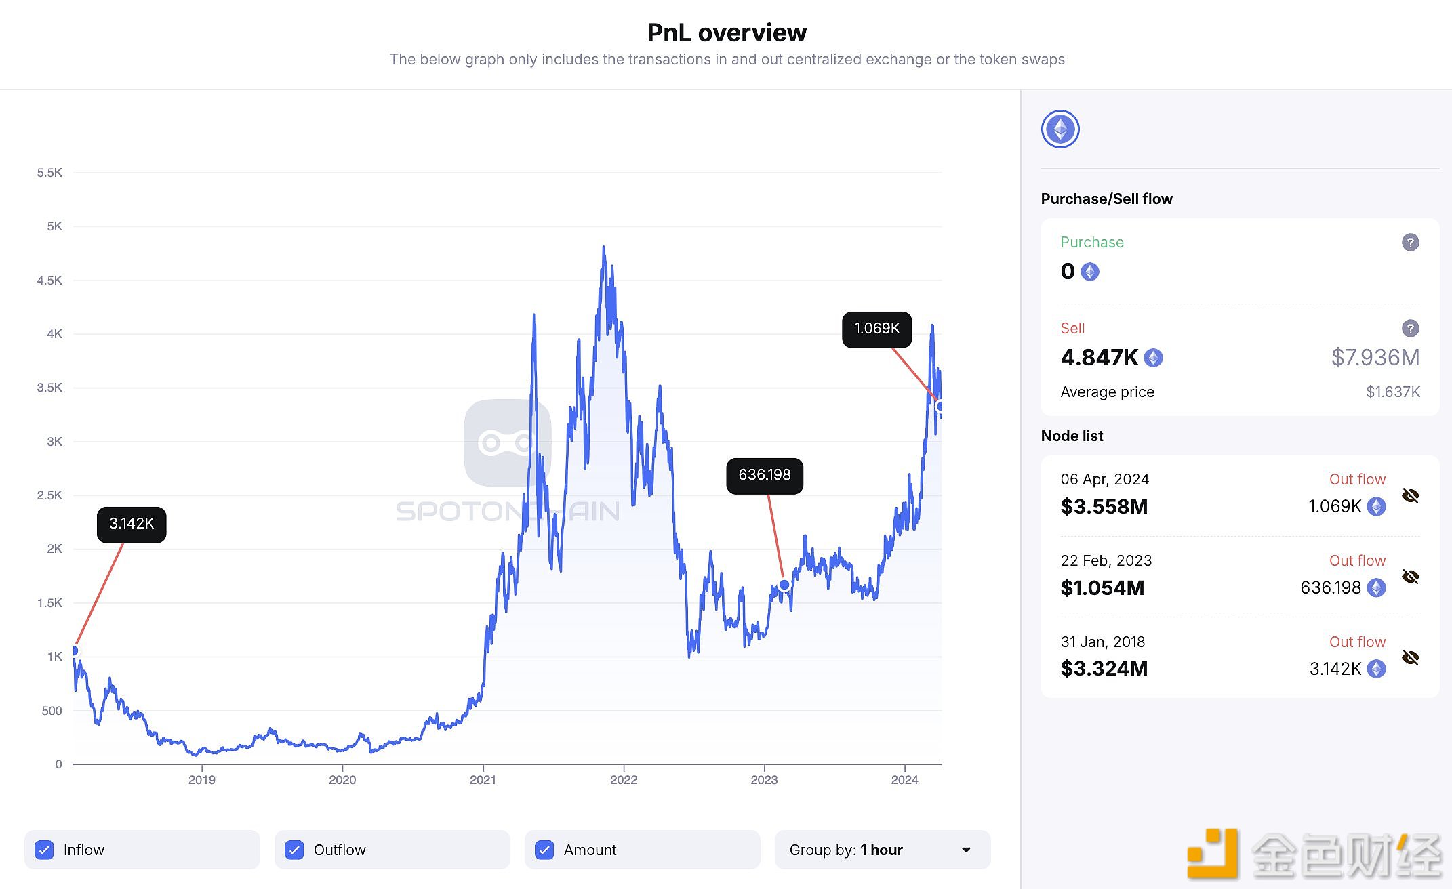Click the ETH icon next to 636.198 amount

(1376, 587)
